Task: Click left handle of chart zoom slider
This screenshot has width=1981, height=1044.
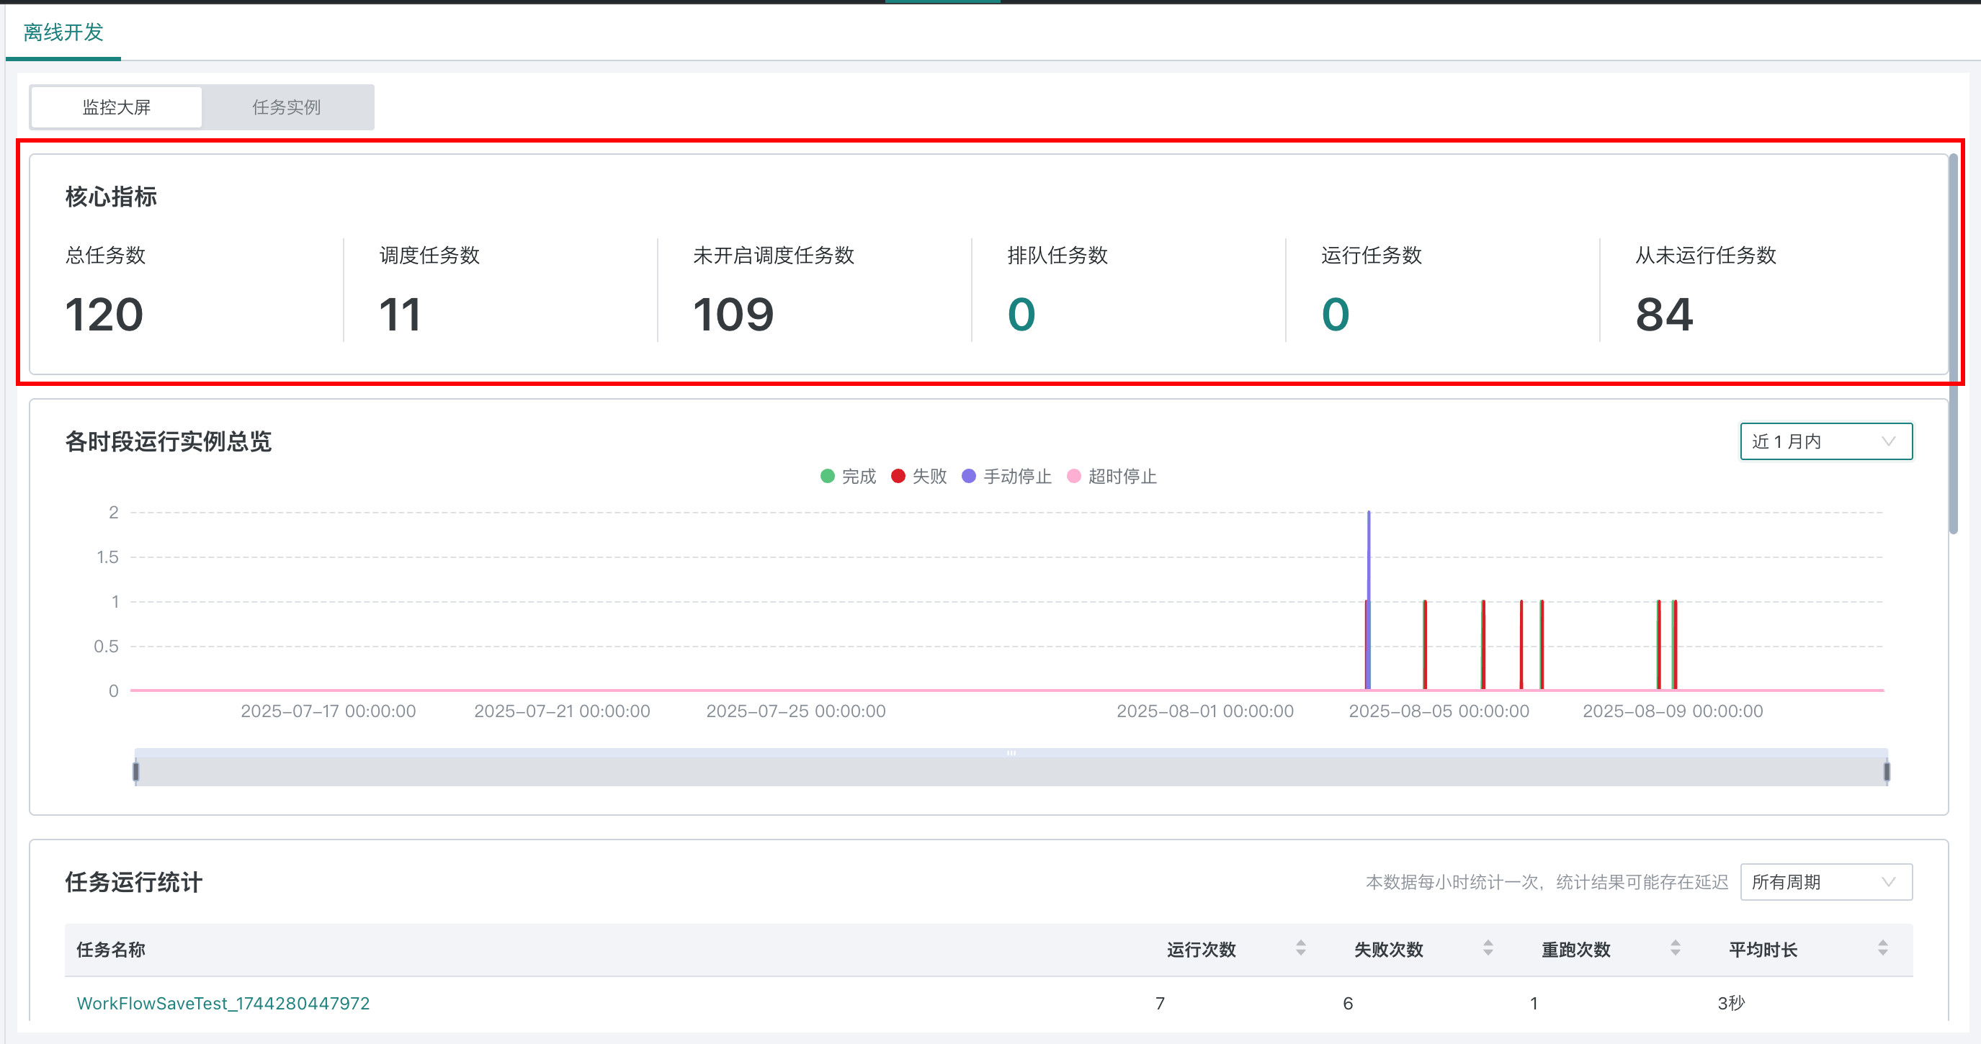Action: point(136,771)
